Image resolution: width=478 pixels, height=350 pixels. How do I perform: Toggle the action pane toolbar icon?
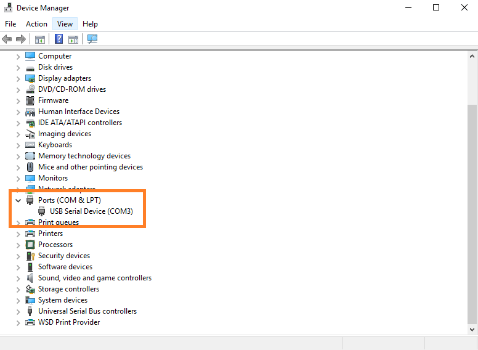pos(73,39)
